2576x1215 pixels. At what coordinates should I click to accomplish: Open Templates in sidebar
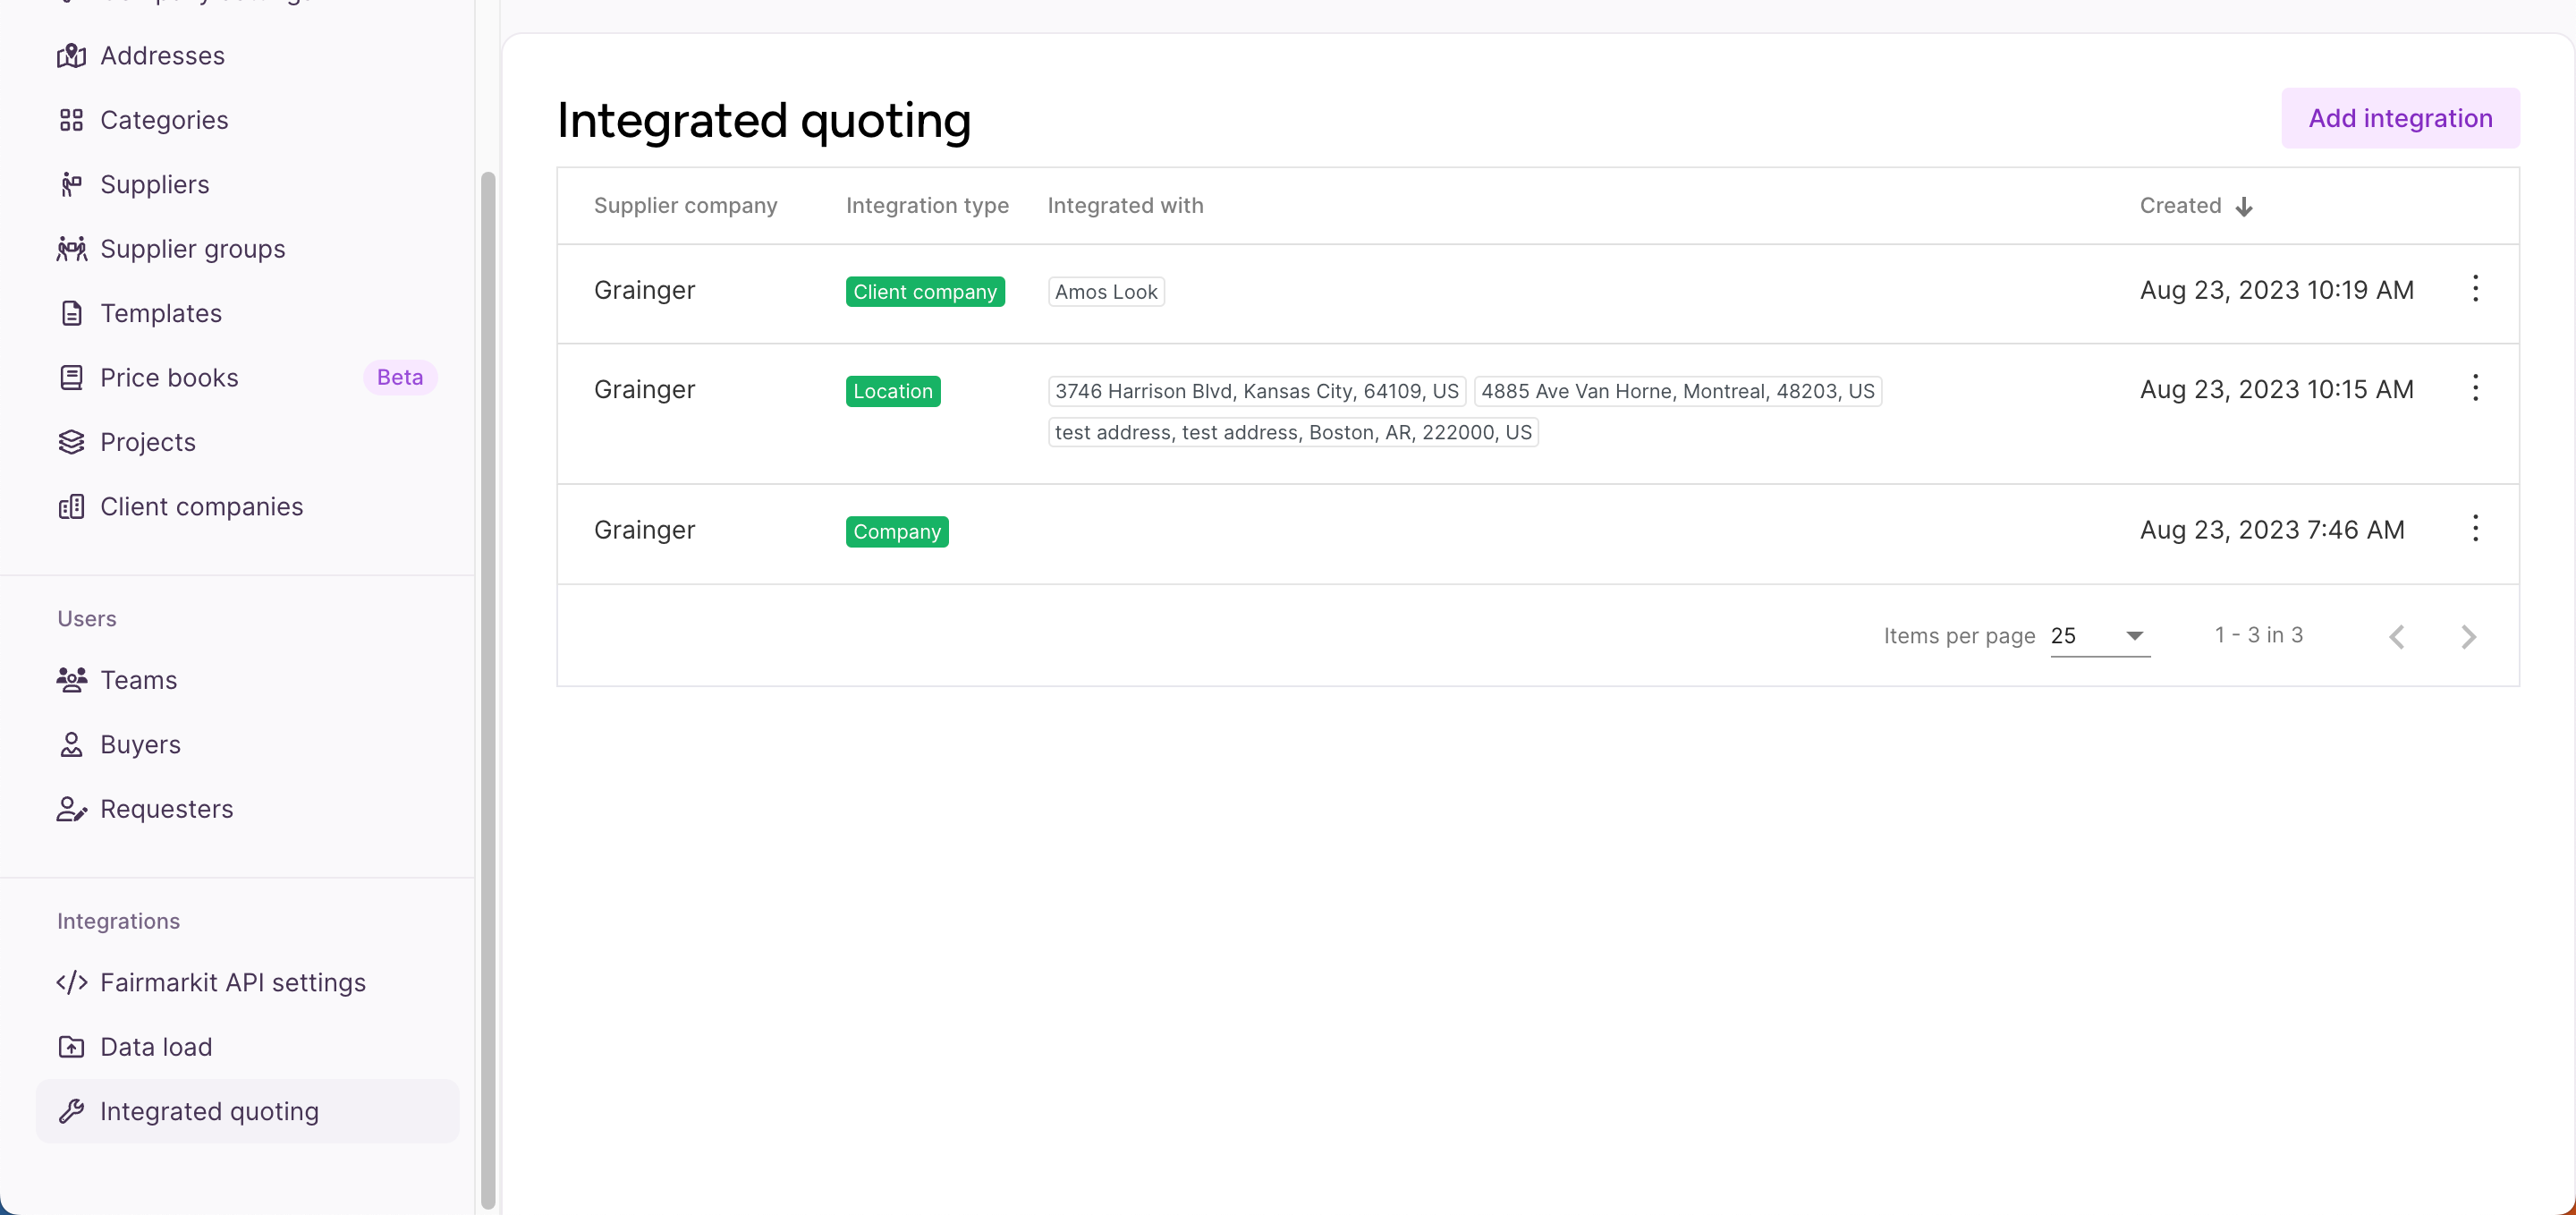(x=247, y=313)
